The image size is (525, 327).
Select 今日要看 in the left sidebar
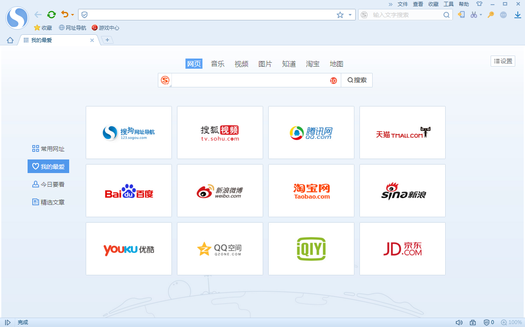pyautogui.click(x=48, y=184)
